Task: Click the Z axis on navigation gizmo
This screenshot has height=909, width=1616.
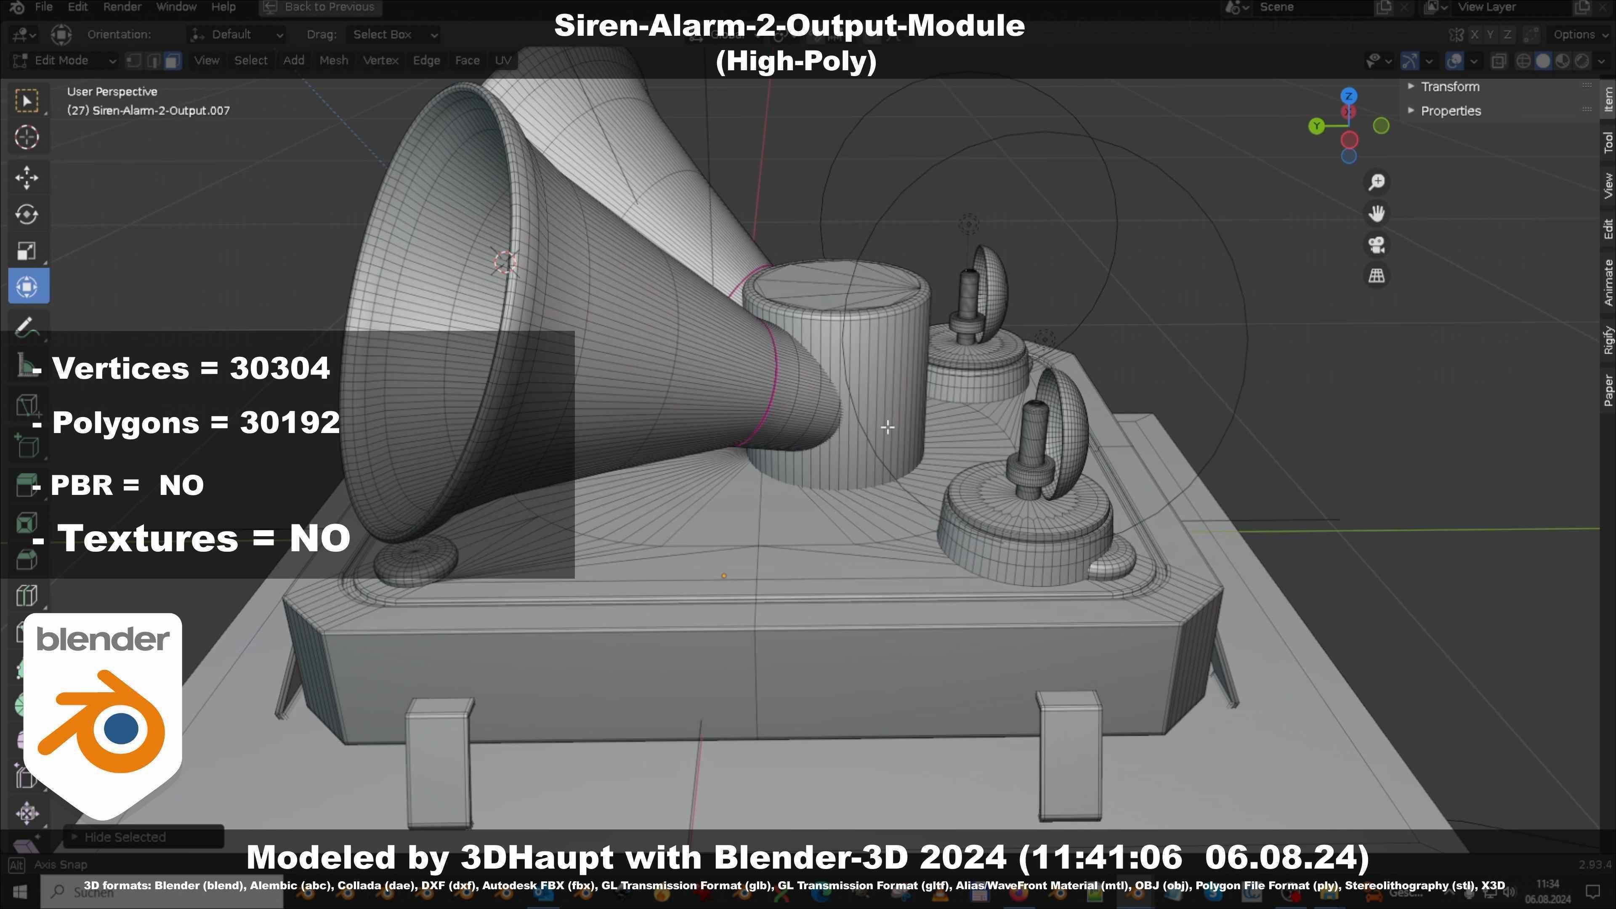Action: coord(1349,96)
